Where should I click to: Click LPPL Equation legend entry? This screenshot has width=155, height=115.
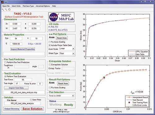pos(139,52)
